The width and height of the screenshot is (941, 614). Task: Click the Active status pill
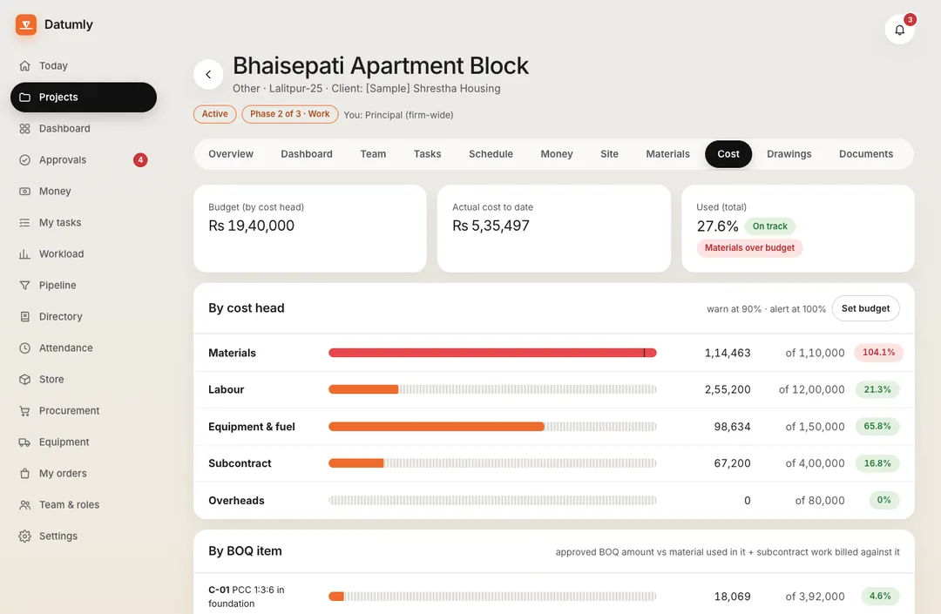[x=215, y=114]
